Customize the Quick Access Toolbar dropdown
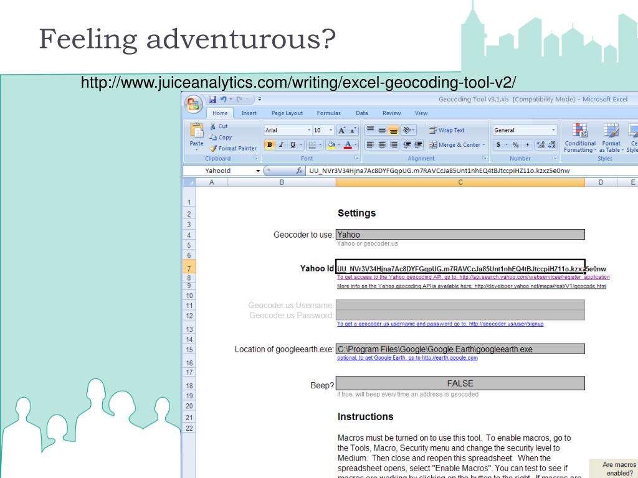The height and width of the screenshot is (478, 638). coord(260,99)
